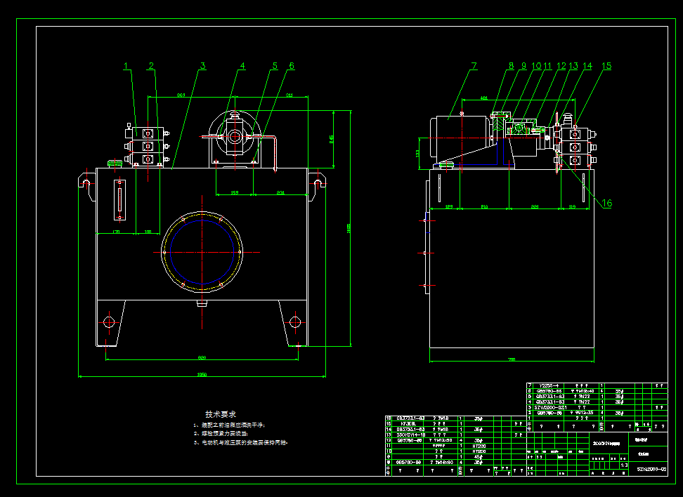Select part callout number 14
683x497 pixels.
587,66
